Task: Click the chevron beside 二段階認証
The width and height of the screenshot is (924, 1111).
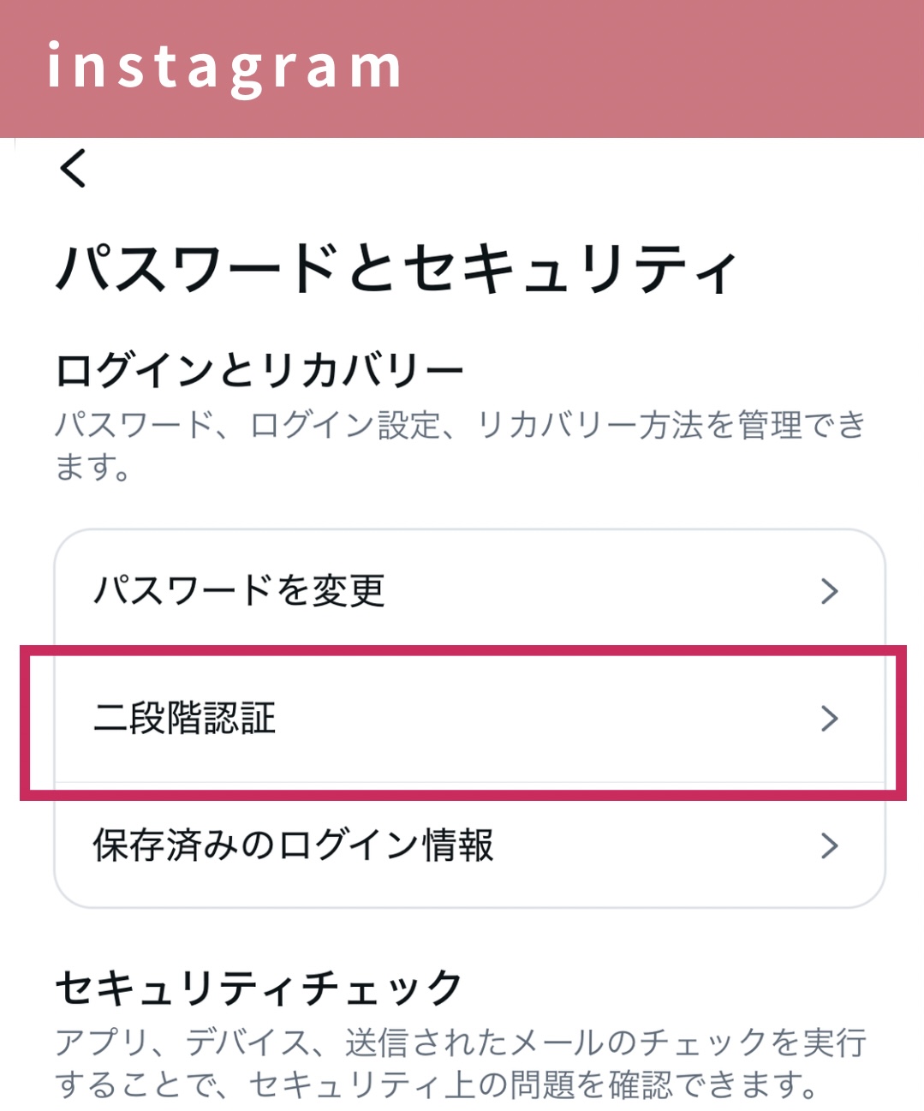Action: point(828,718)
